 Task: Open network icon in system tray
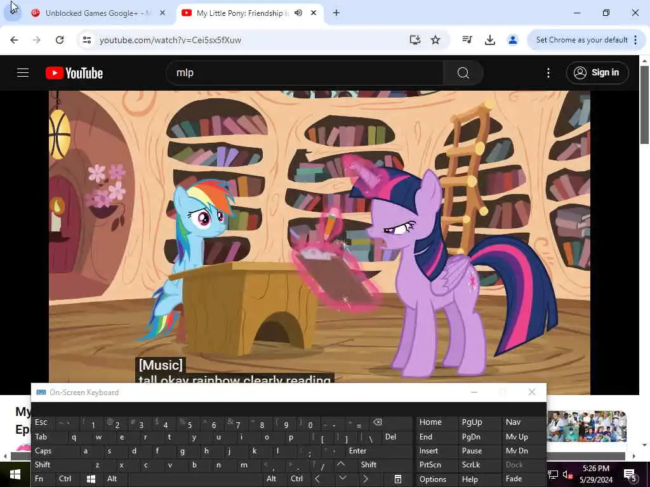tap(553, 474)
